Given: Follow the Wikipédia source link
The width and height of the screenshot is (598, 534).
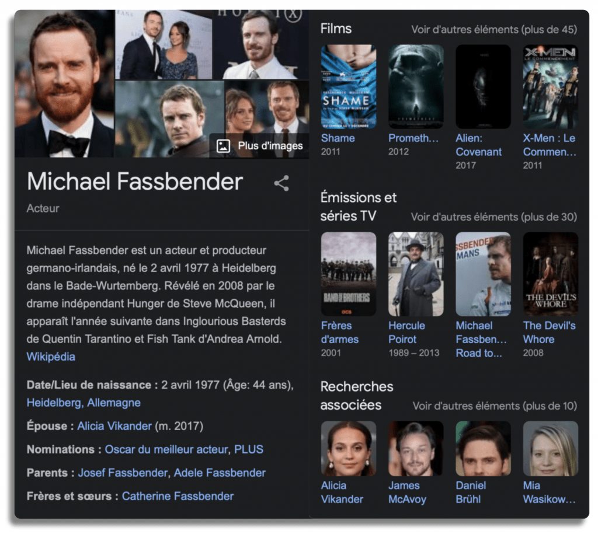Looking at the screenshot, I should (x=51, y=357).
